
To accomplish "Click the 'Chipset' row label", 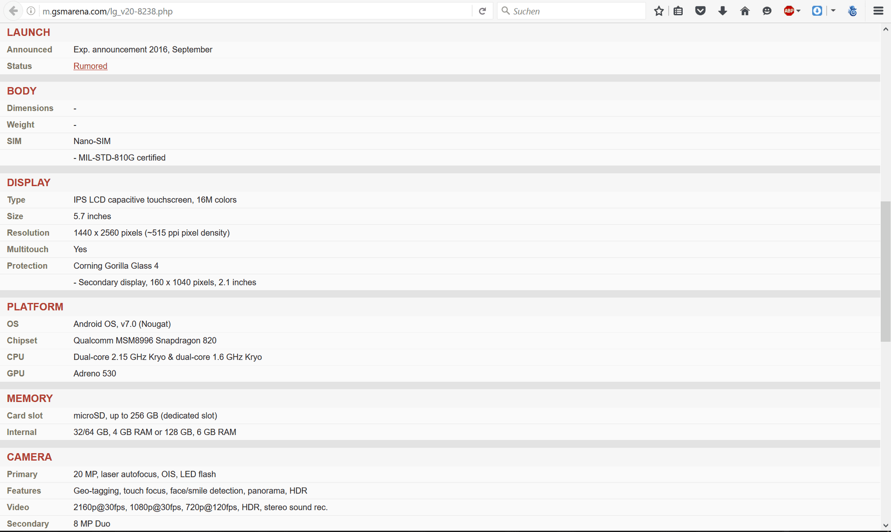I will (22, 340).
